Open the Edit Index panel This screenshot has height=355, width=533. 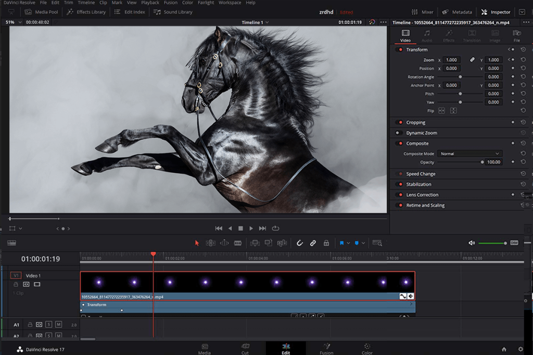coord(130,11)
